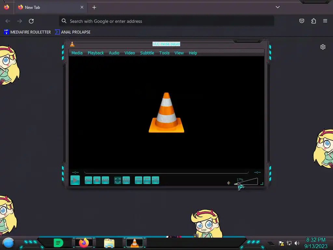This screenshot has width=333, height=250.
Task: Open the Playback menu
Action: [96, 53]
